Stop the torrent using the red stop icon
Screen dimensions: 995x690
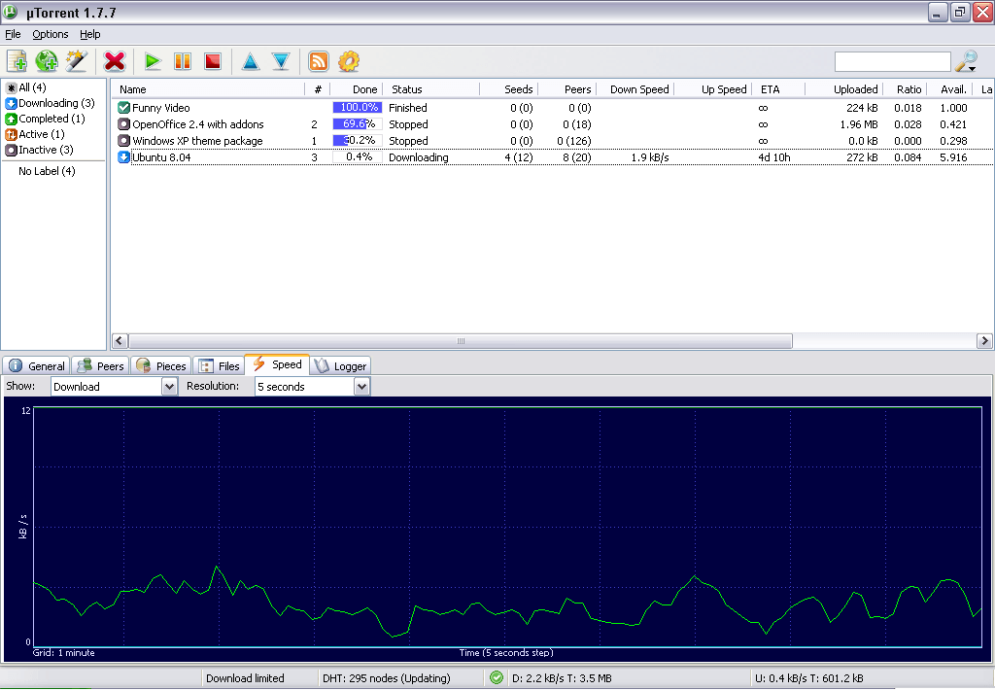(212, 60)
